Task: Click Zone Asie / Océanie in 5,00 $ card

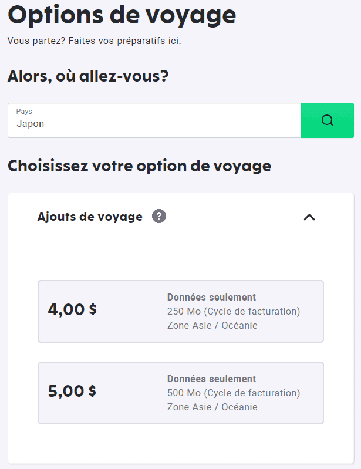Action: click(212, 407)
